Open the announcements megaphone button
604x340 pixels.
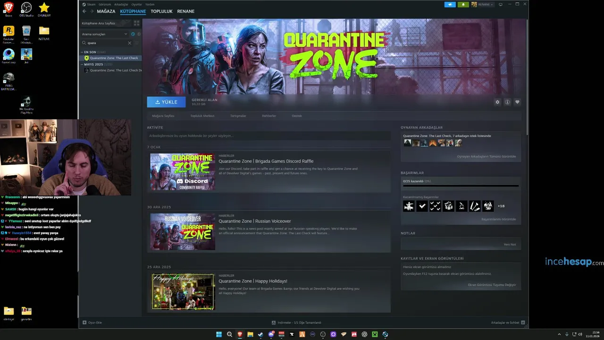click(450, 4)
